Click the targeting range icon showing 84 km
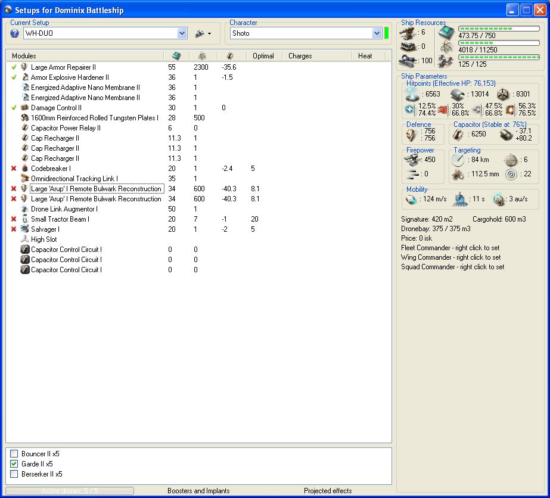The image size is (550, 498). click(x=458, y=160)
